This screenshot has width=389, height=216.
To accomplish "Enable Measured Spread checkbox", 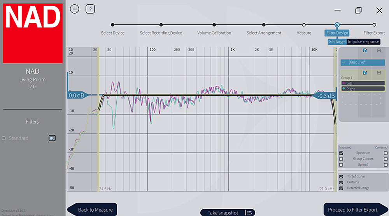I will [x=341, y=164].
